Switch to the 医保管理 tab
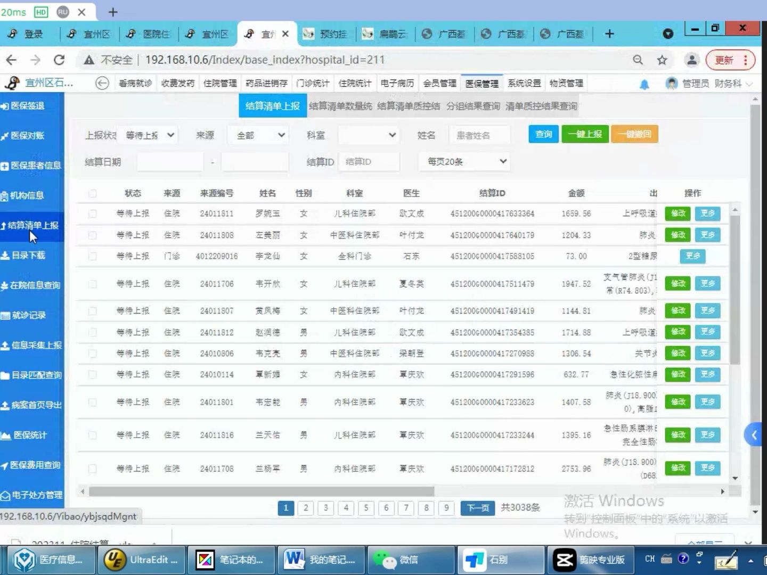 click(482, 83)
